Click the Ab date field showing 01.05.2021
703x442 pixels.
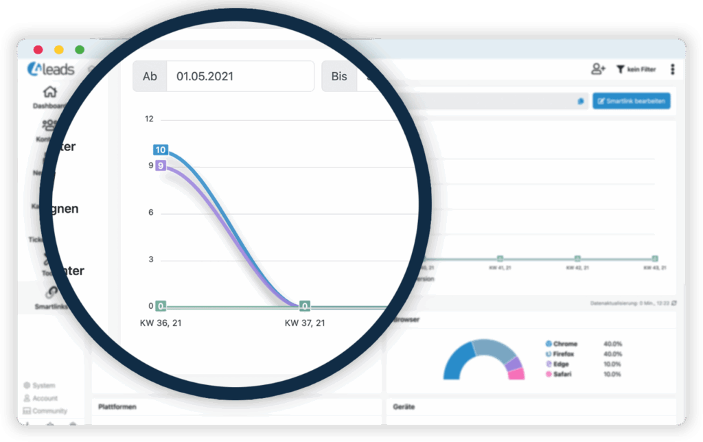pos(240,76)
